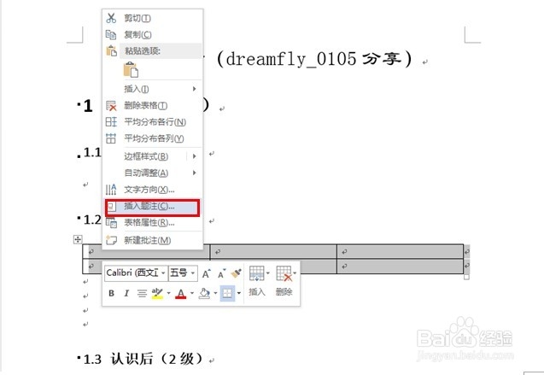
Task: Click the paragraph alignment icon
Action: [x=142, y=294]
